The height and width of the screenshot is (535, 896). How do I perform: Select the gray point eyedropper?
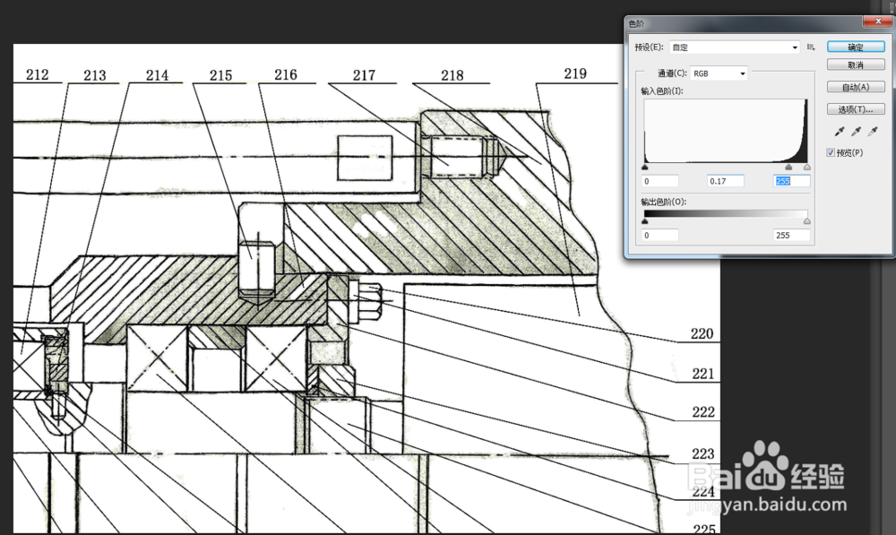[856, 132]
